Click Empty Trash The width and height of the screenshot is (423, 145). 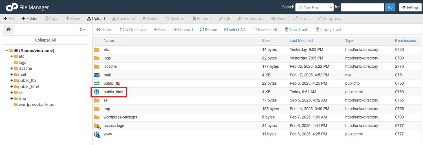[329, 30]
